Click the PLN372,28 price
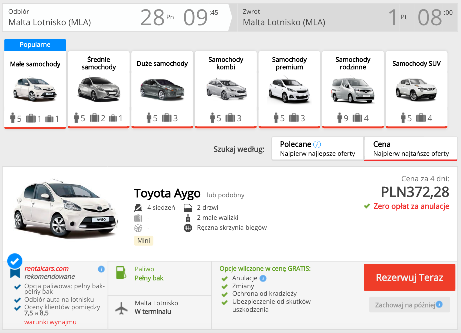 [x=415, y=192]
